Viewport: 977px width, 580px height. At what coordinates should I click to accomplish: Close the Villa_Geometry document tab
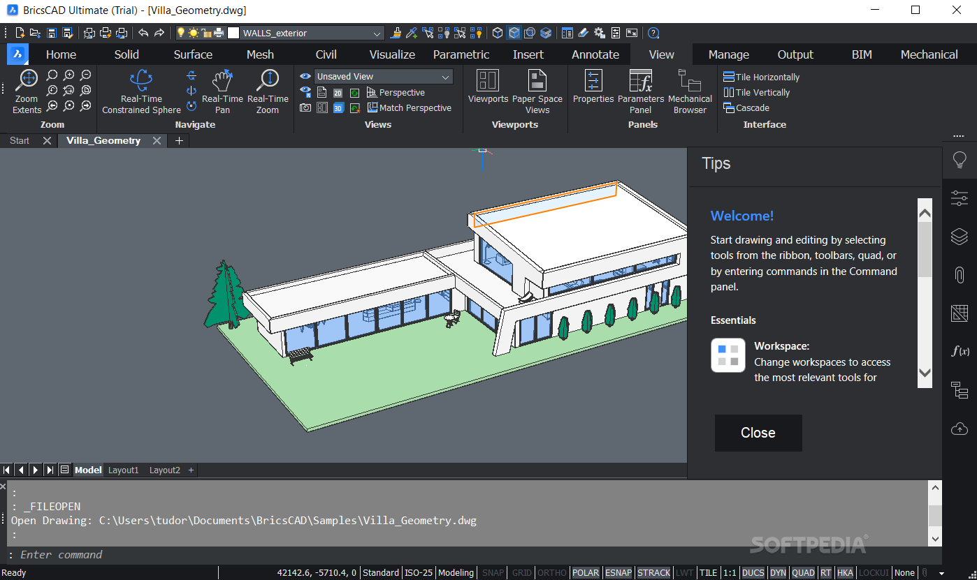coord(157,140)
